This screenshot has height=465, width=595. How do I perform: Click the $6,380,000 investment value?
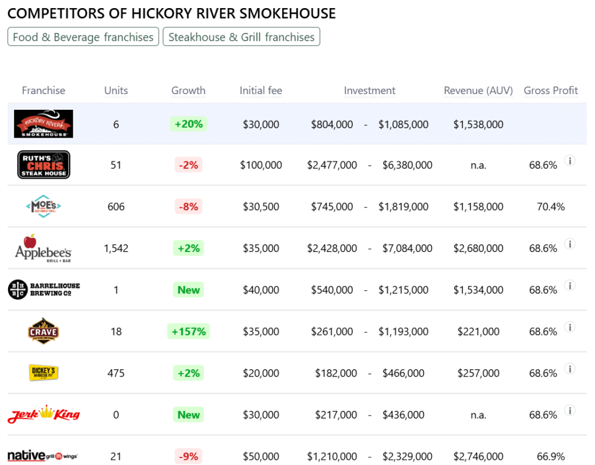pos(407,165)
